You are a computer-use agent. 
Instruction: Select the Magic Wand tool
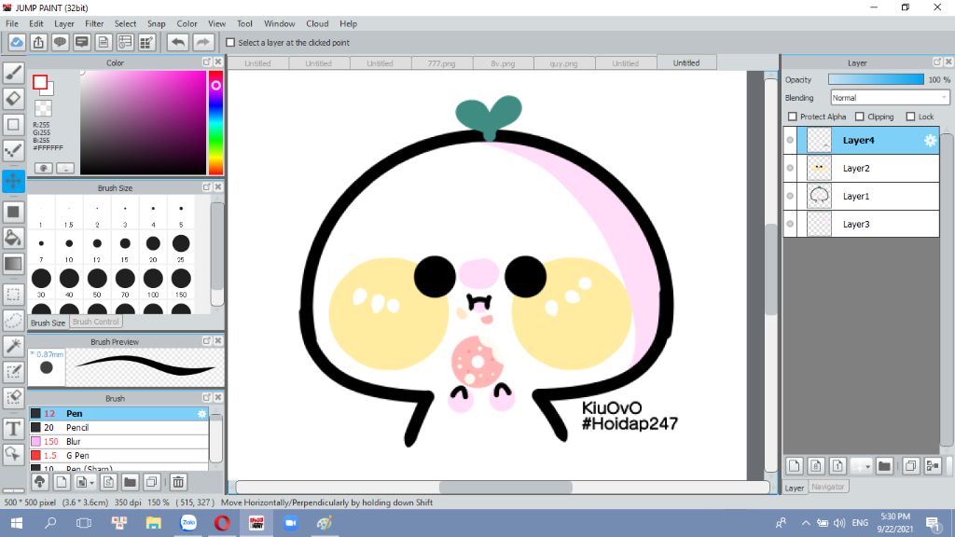tap(13, 346)
